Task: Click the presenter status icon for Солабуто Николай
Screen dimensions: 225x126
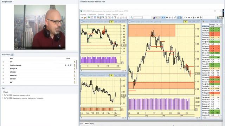Action: coord(75,65)
